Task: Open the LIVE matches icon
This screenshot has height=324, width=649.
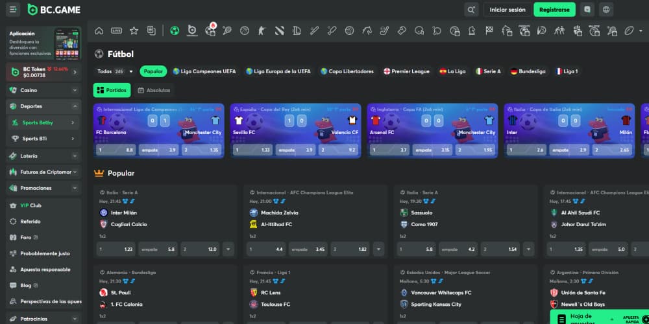Action: coord(116,30)
